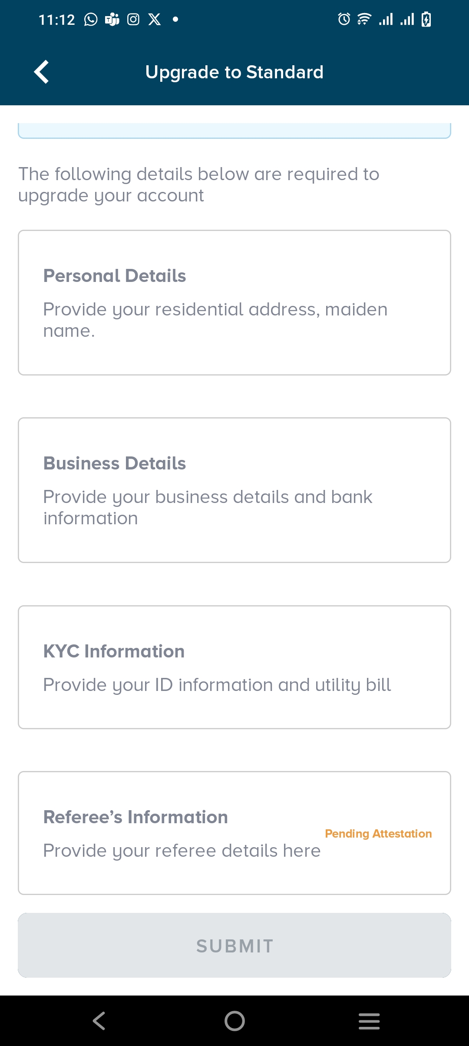The height and width of the screenshot is (1046, 469).
Task: Open the recent apps menu button
Action: point(369,1021)
